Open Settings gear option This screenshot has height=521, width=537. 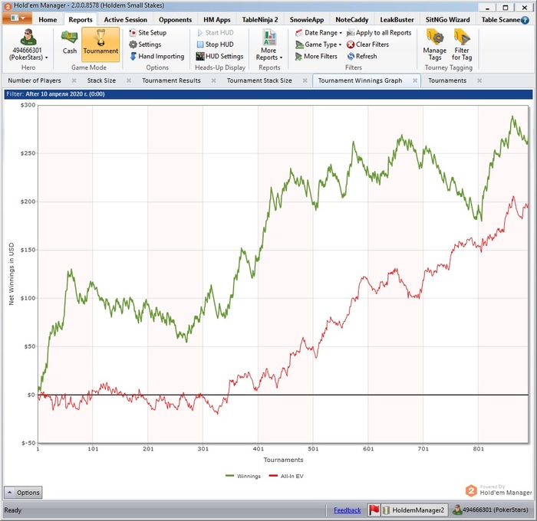tap(145, 44)
